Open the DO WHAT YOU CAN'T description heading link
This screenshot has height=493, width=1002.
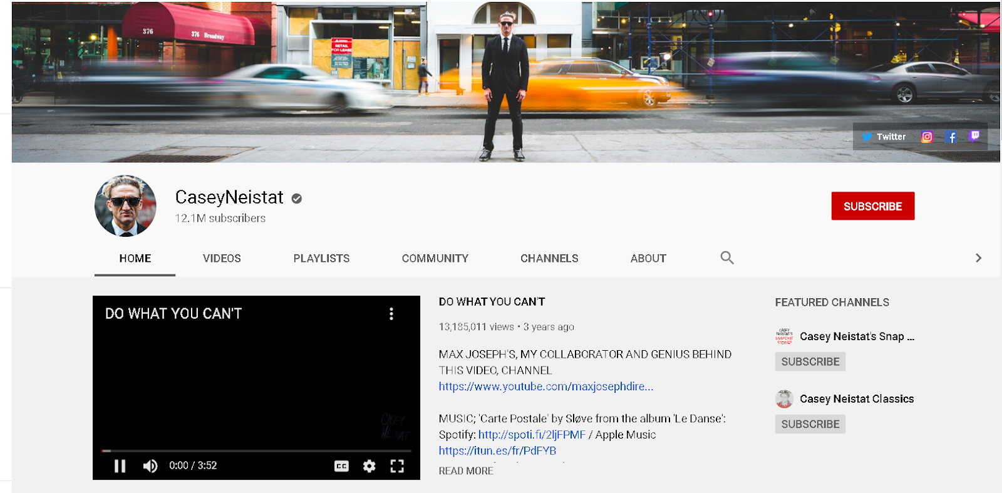pos(492,302)
